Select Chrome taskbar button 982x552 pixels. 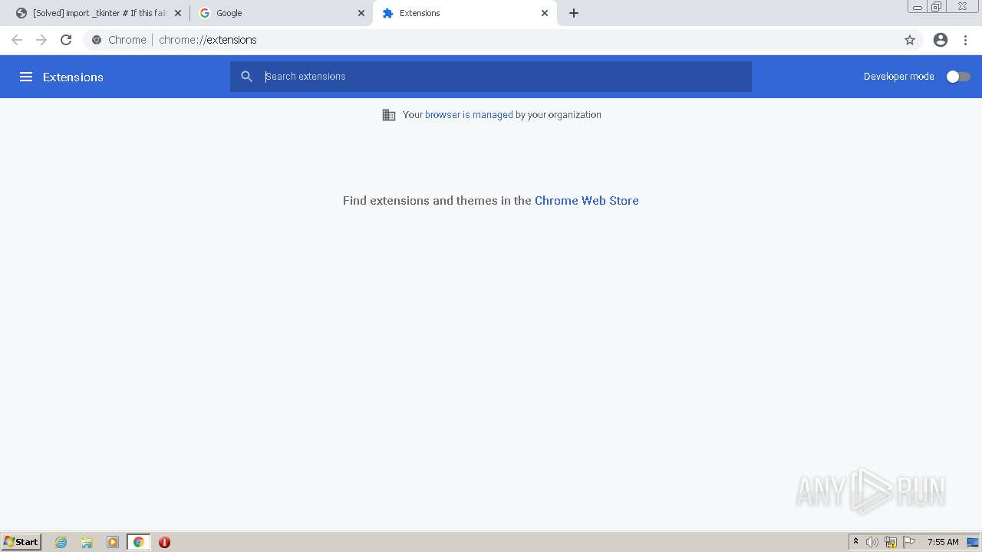138,542
